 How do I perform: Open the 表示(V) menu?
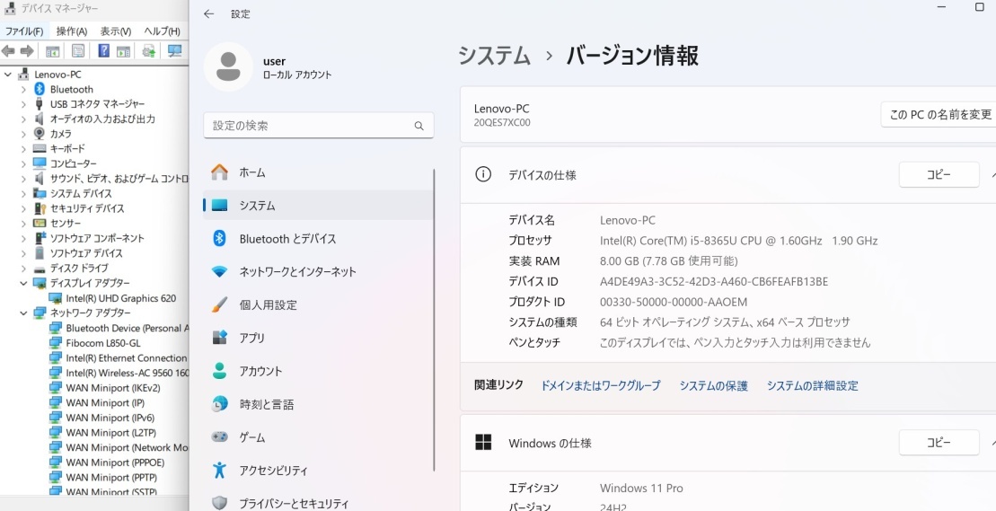click(116, 31)
